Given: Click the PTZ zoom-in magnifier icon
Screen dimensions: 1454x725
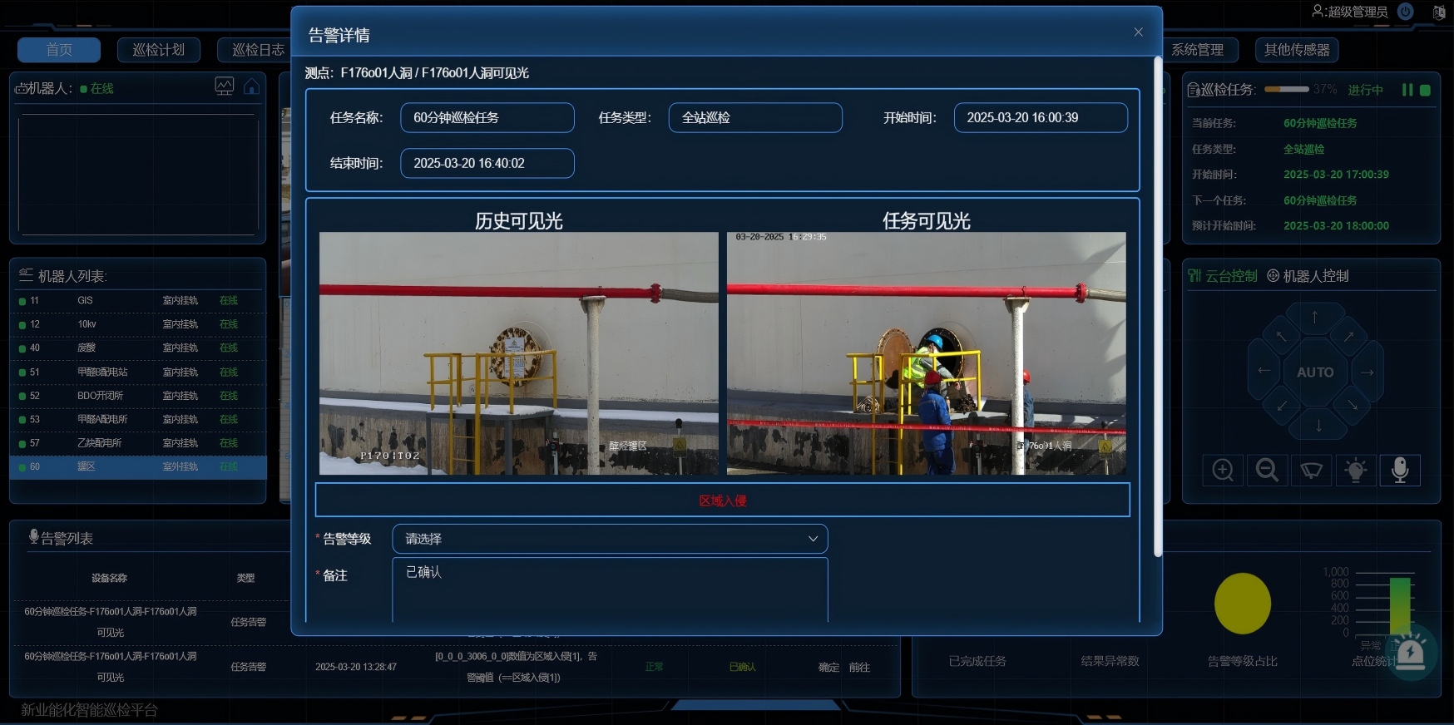Looking at the screenshot, I should click(x=1223, y=470).
